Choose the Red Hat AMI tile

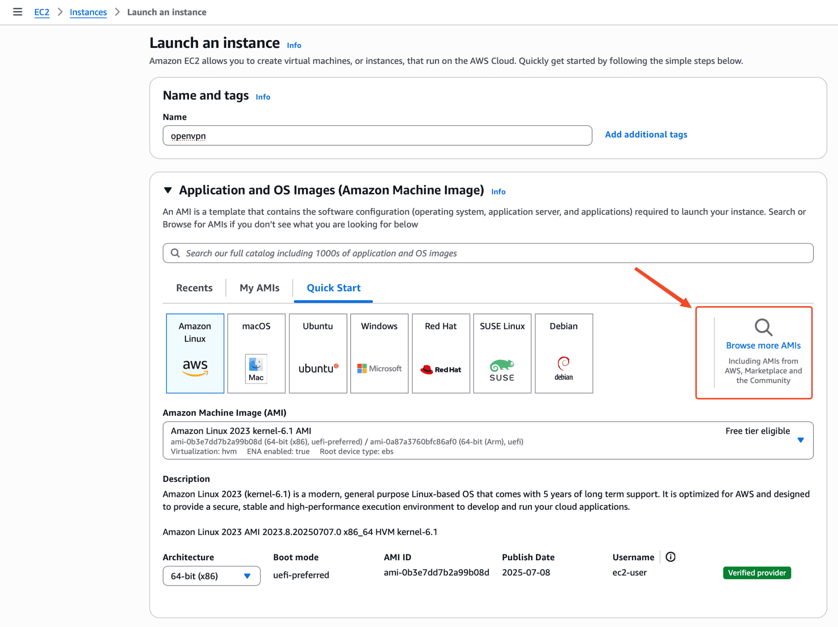coord(441,353)
